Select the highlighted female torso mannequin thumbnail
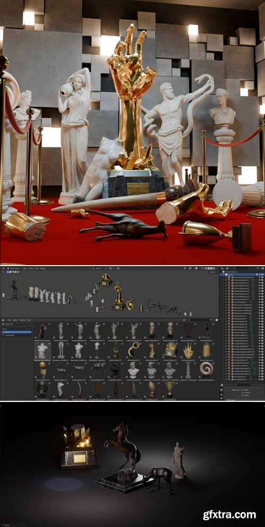Screen dimensions: 265x527 (42, 350)
